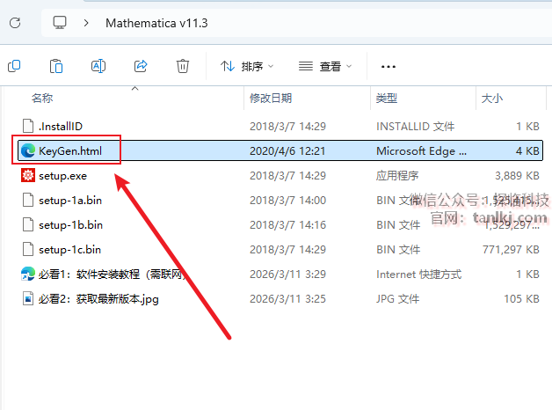552x410 pixels.
Task: Select the setup.exe file name
Action: tap(62, 175)
